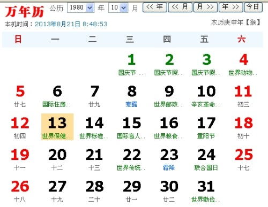The width and height of the screenshot is (268, 207).
Task: Select date 7 廿九
Action: pos(94,97)
